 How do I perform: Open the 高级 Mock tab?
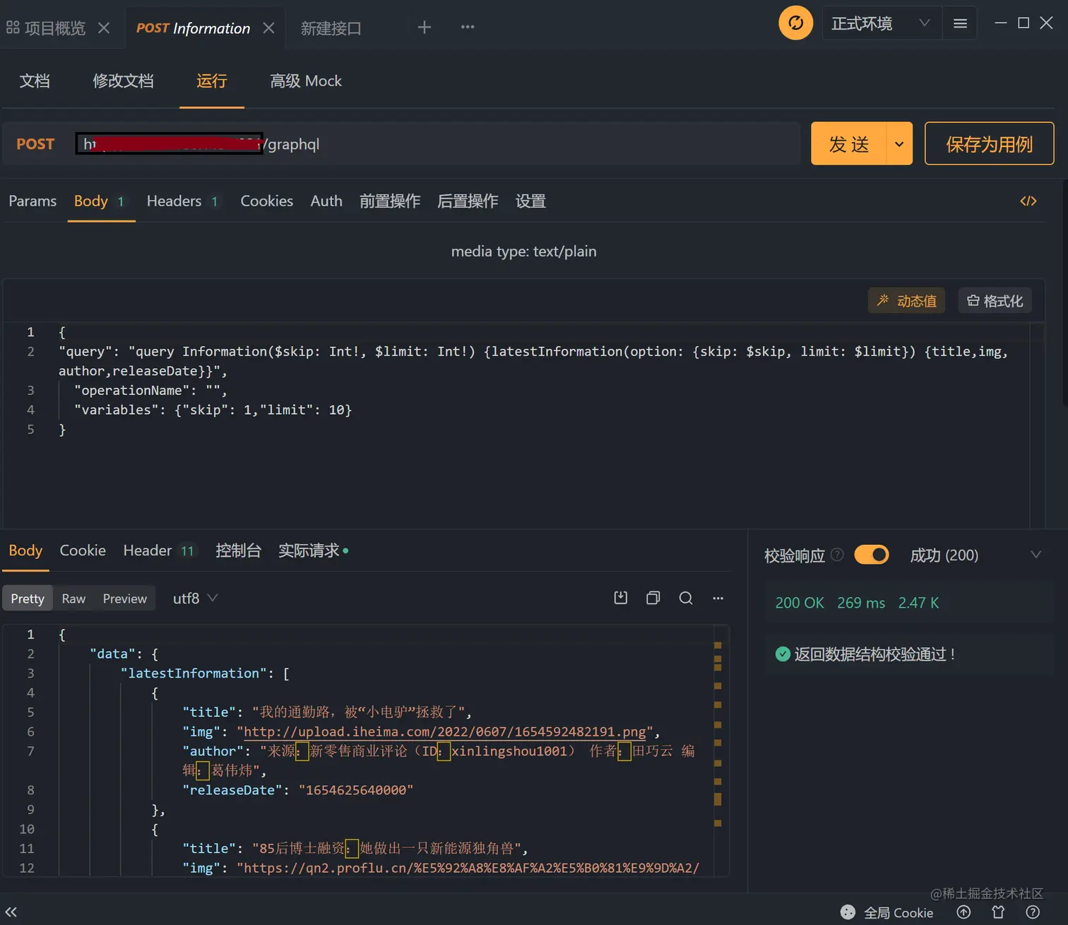[x=306, y=81]
